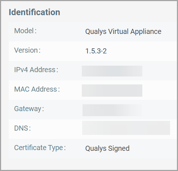Viewport: 178px width, 171px height.
Task: Click the Qualys Signed value
Action: pos(107,148)
